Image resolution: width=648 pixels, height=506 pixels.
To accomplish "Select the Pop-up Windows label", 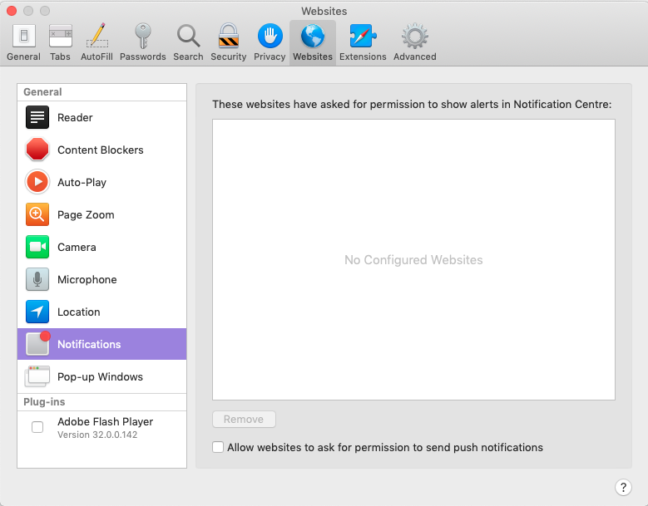I will coord(101,377).
